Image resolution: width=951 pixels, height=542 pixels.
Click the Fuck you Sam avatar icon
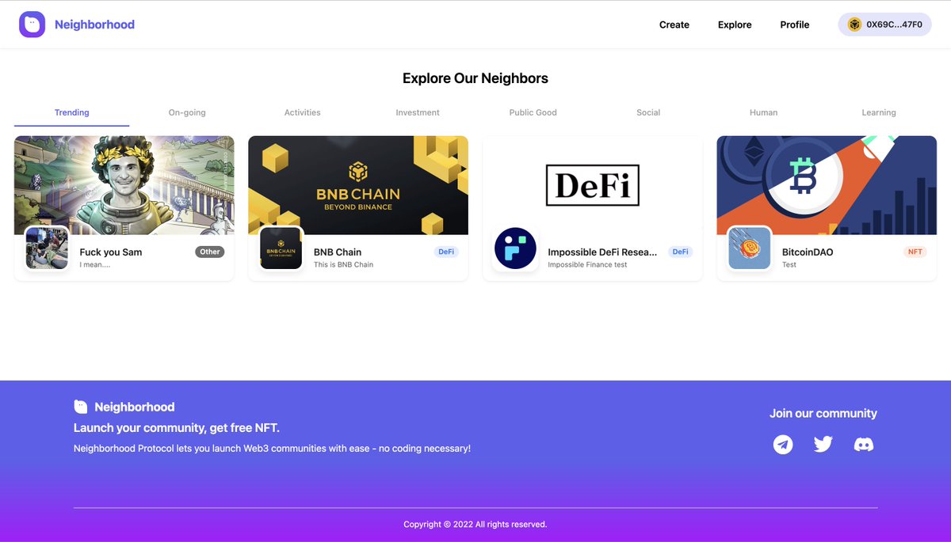[x=48, y=248]
